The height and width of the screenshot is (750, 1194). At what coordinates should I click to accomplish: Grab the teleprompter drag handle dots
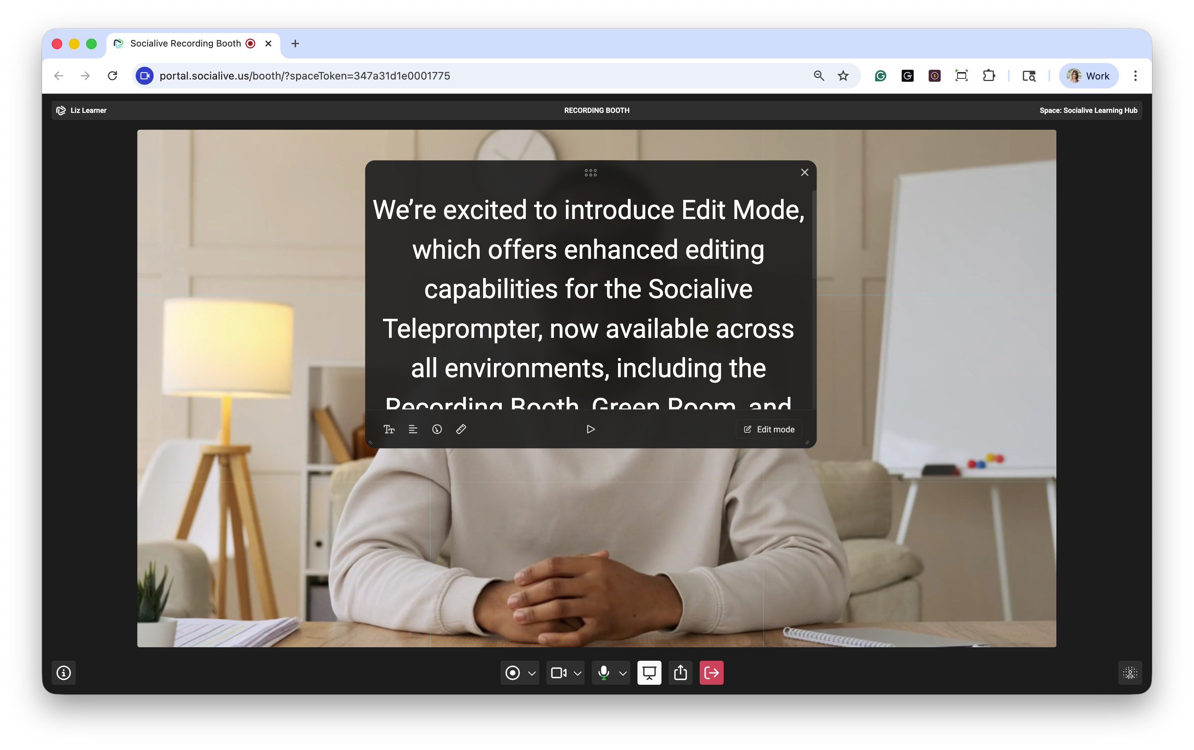pos(590,172)
